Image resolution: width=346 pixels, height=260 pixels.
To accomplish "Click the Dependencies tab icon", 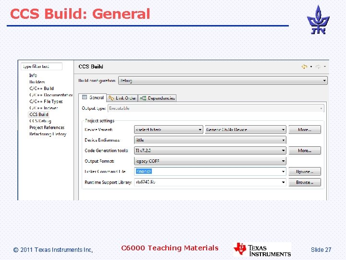I will click(x=143, y=98).
